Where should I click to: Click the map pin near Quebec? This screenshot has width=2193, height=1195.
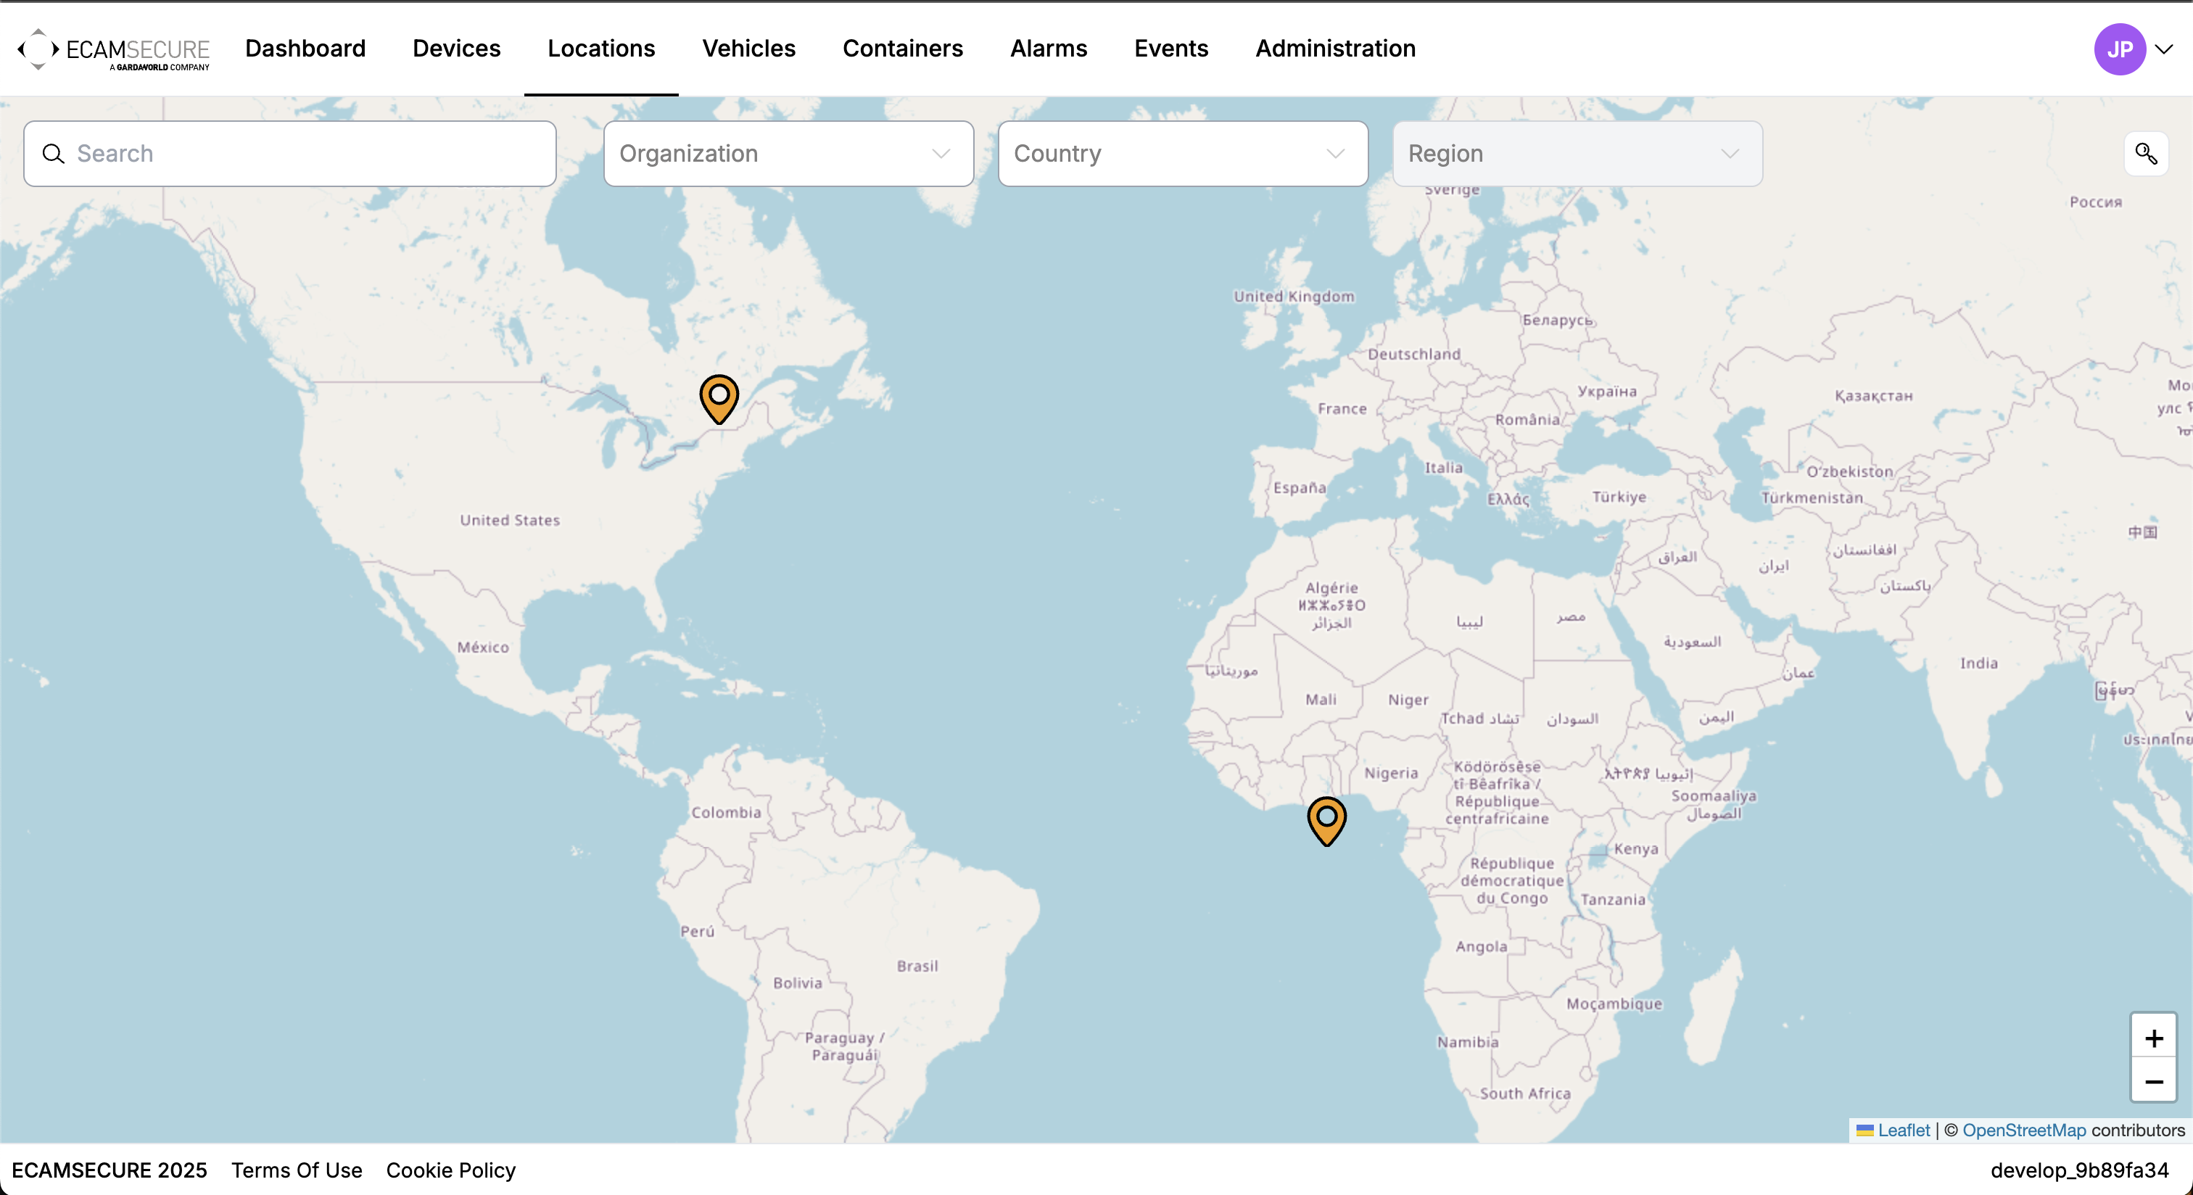719,397
